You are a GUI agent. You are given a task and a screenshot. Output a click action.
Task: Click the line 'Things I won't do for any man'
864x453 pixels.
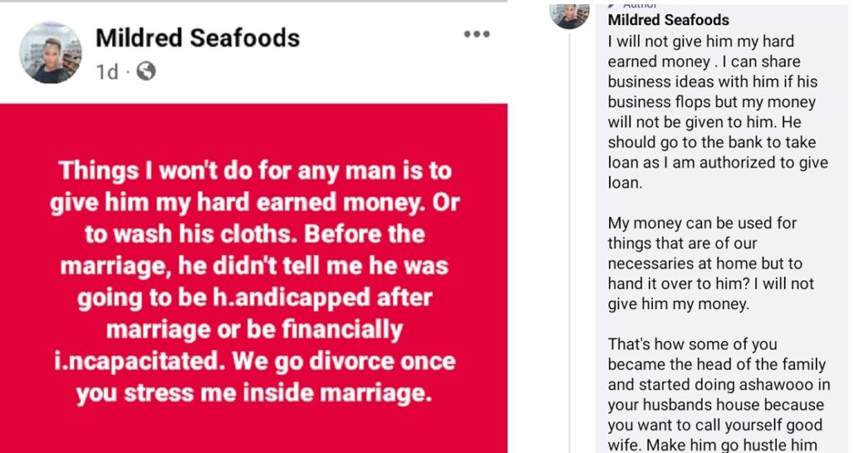pos(255,171)
